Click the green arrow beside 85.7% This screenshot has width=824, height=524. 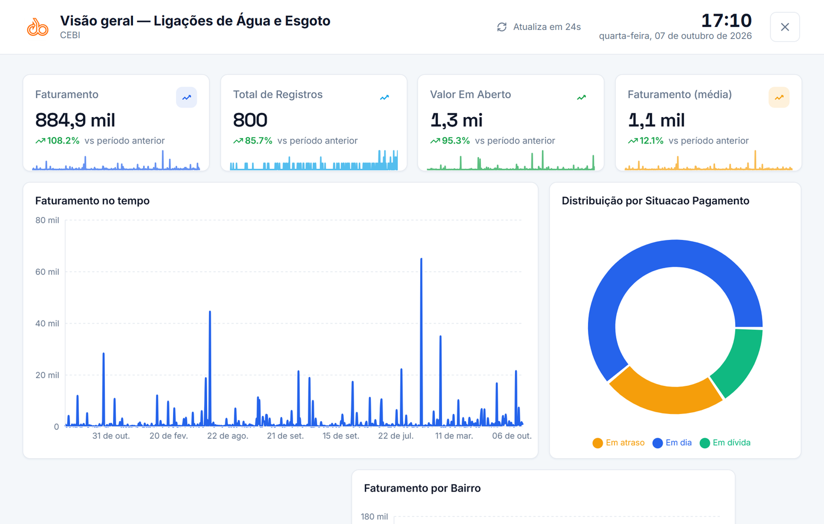[x=238, y=141]
